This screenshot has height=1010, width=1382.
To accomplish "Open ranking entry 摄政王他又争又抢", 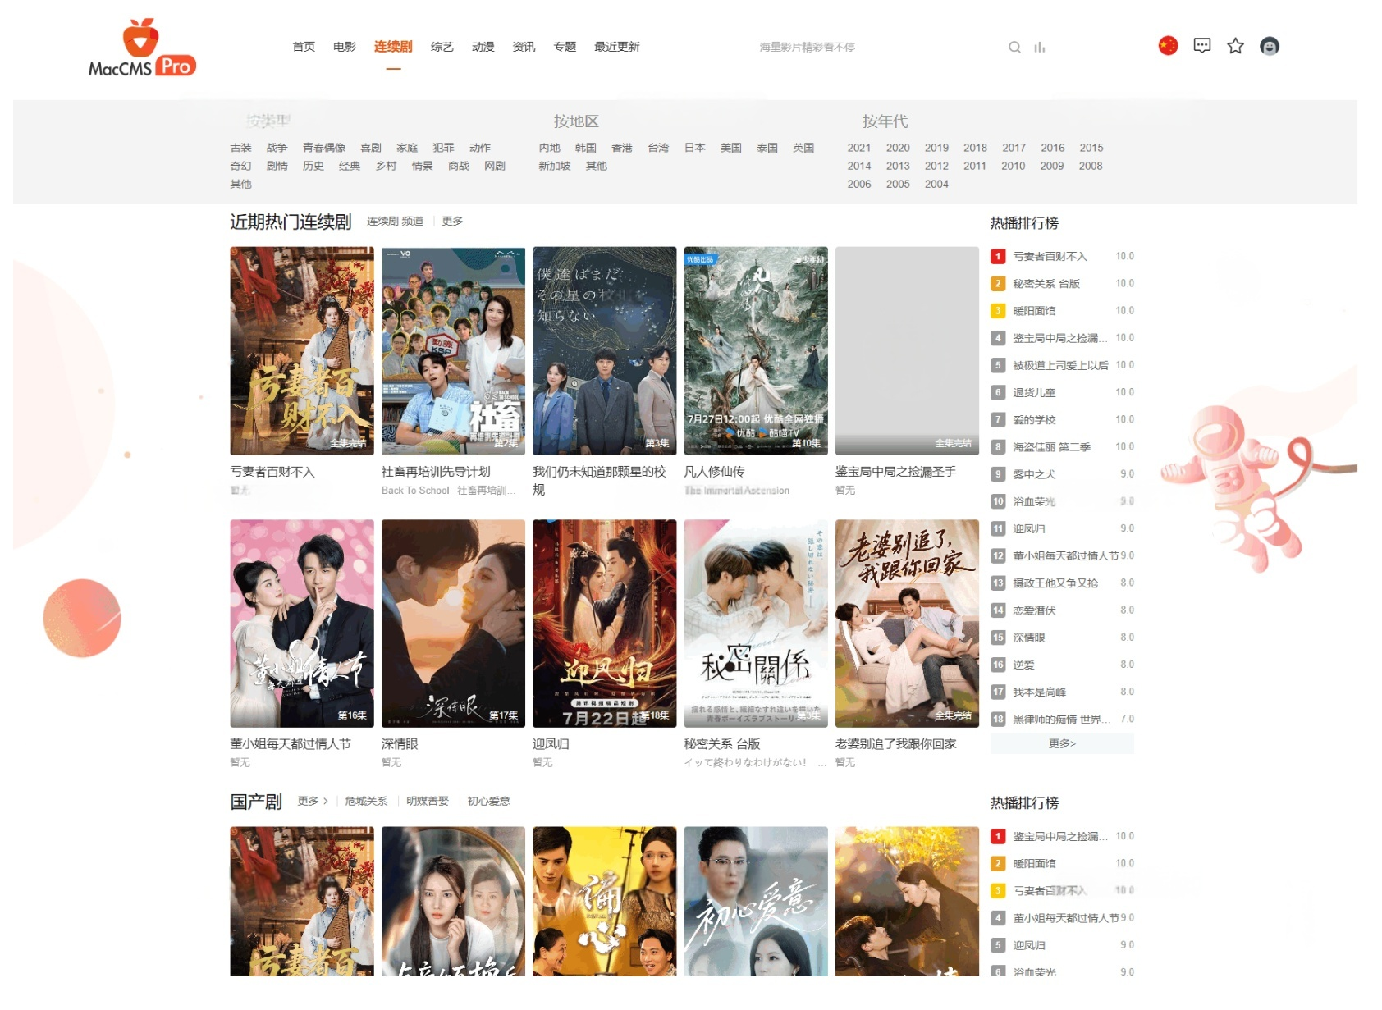I will pos(1055,583).
